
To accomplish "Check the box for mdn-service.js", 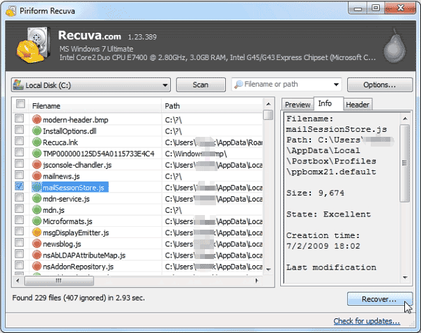I will click(x=19, y=198).
